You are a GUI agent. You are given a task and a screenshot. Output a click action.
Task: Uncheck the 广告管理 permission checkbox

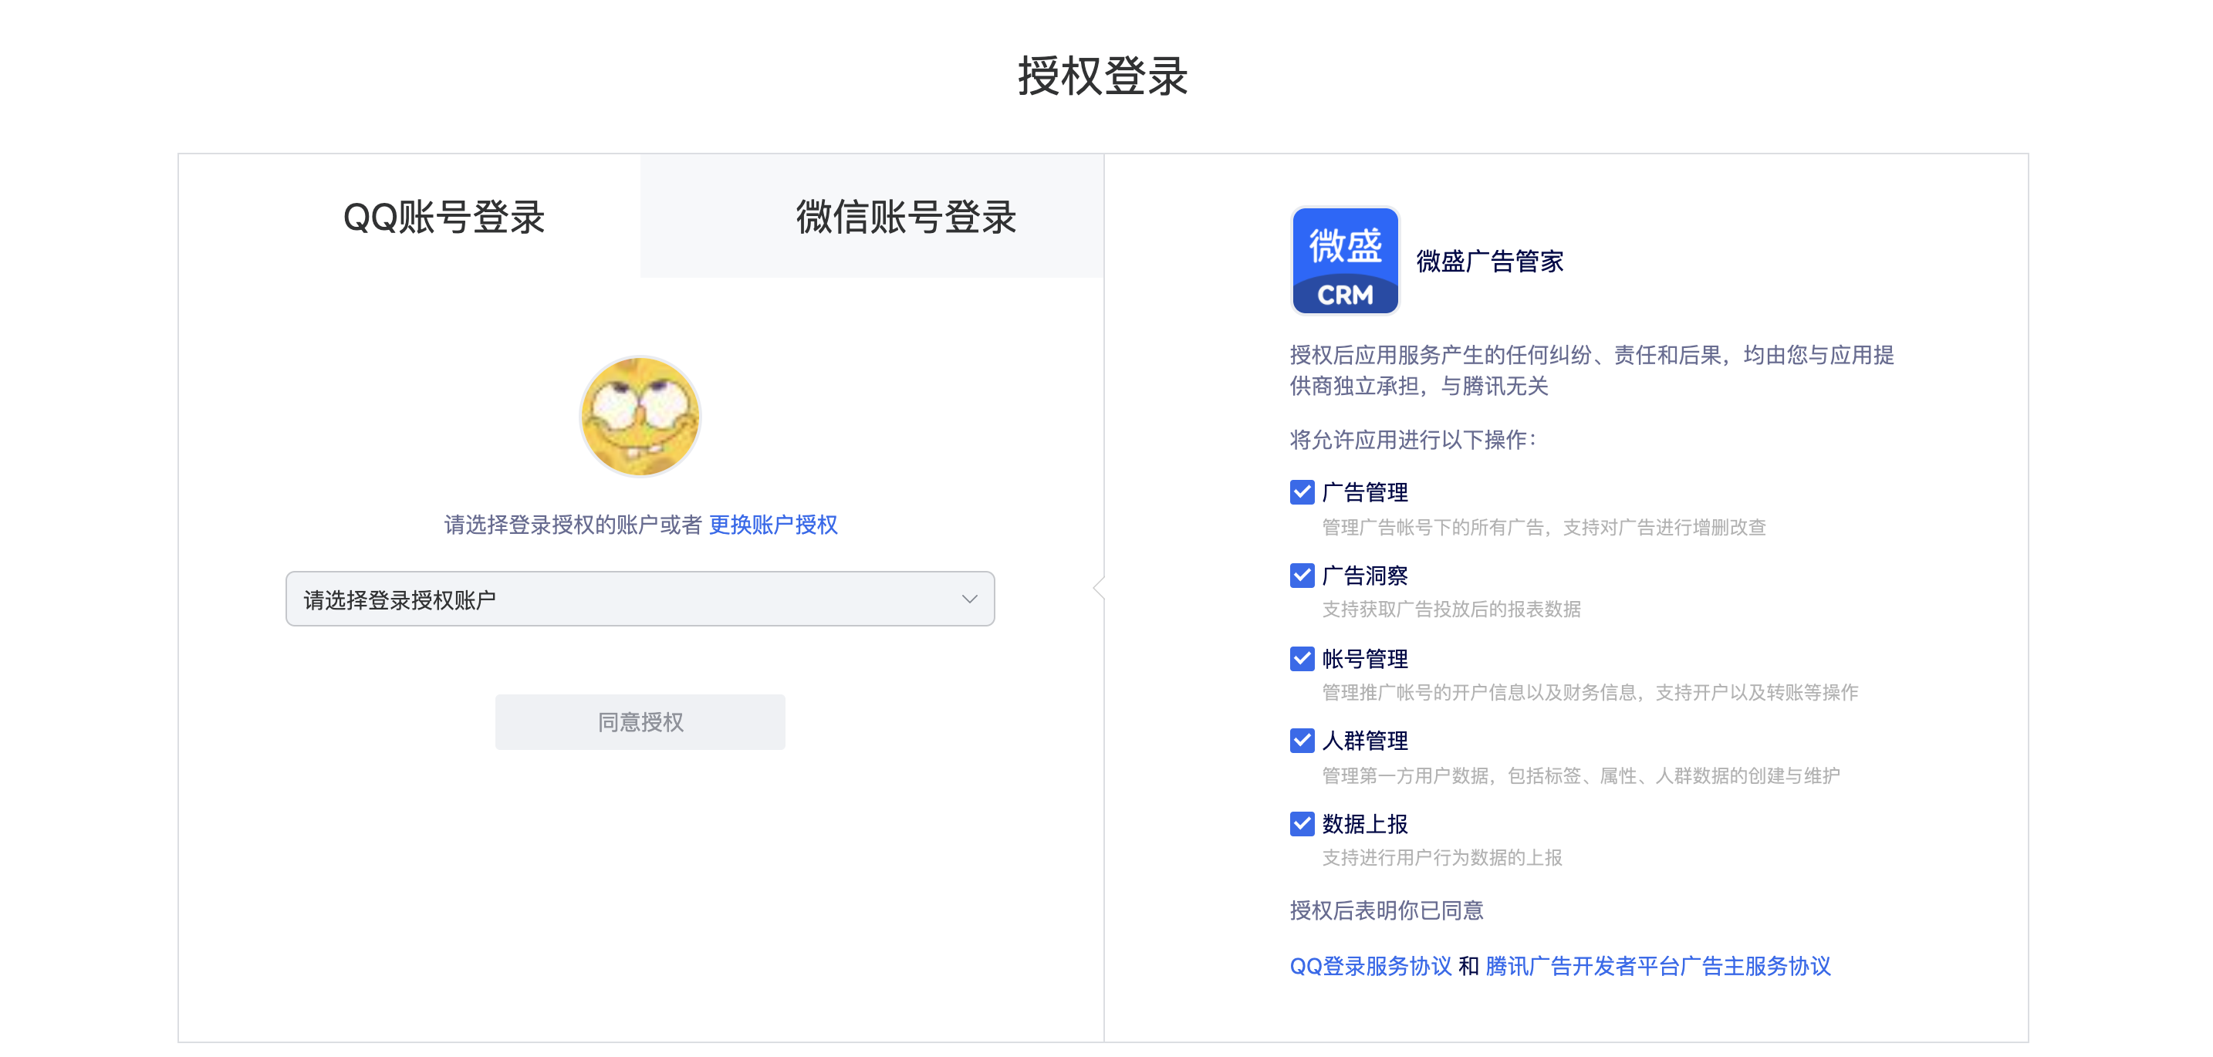1302,492
